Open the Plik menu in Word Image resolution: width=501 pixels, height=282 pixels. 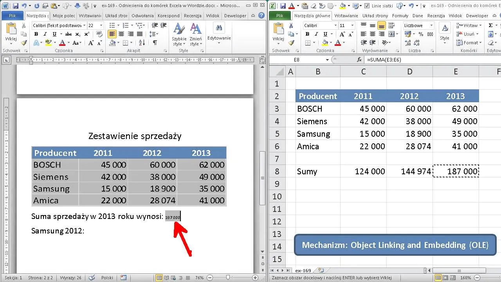click(12, 16)
